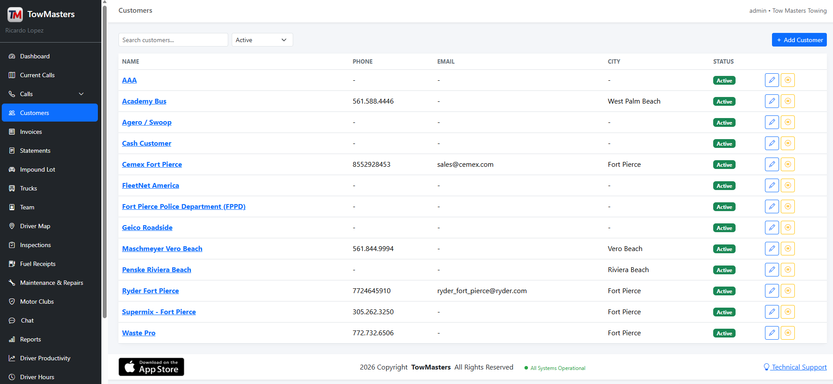Image resolution: width=833 pixels, height=384 pixels.
Task: Click the edit pencil icon for Academy Bus
Action: coord(772,101)
